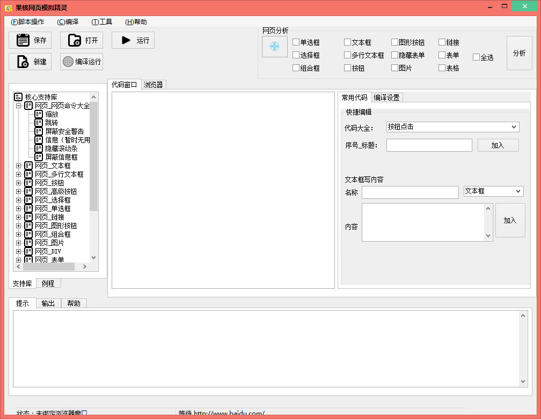Screen dimensions: 541x419
Task: Open the 代码大全 dropdown showing 按钮点击
Action: coord(452,127)
